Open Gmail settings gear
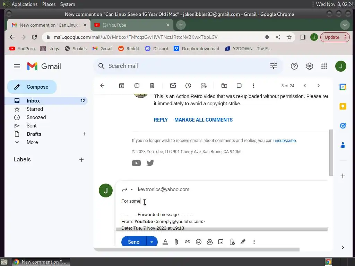Screen dimensions: 355x266 click(310, 66)
